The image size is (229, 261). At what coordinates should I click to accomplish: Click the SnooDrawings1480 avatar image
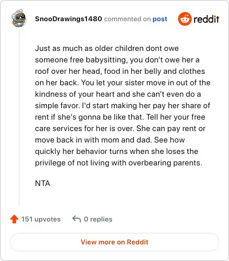[x=18, y=18]
